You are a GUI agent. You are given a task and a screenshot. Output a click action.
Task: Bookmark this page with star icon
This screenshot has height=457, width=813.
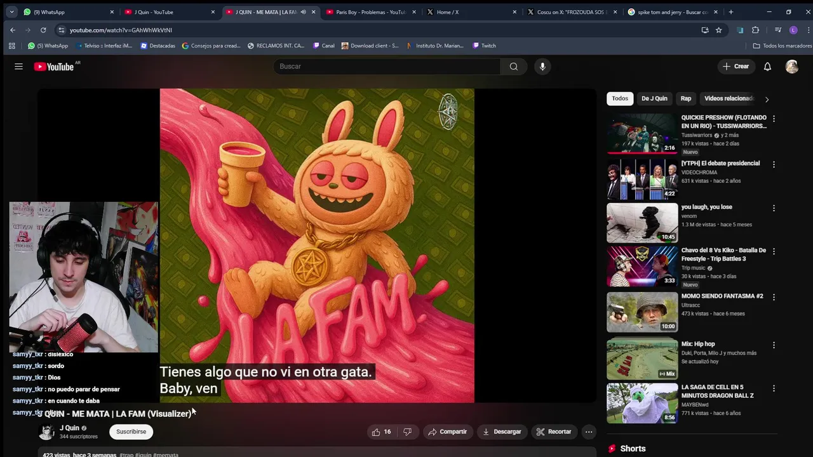719,30
